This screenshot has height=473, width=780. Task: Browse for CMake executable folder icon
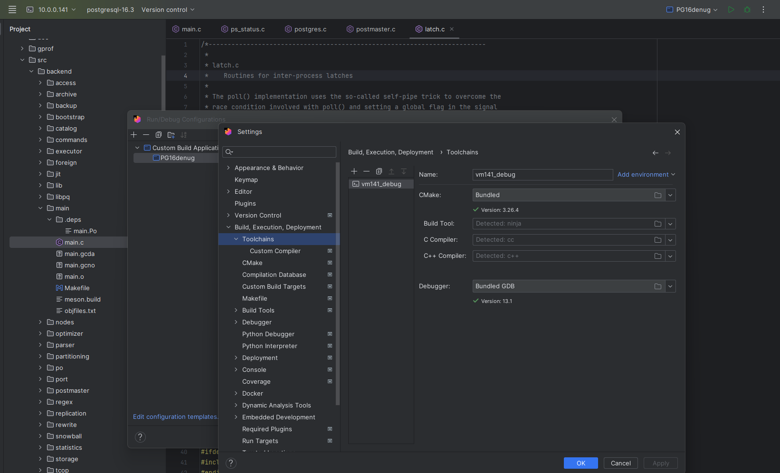(658, 195)
